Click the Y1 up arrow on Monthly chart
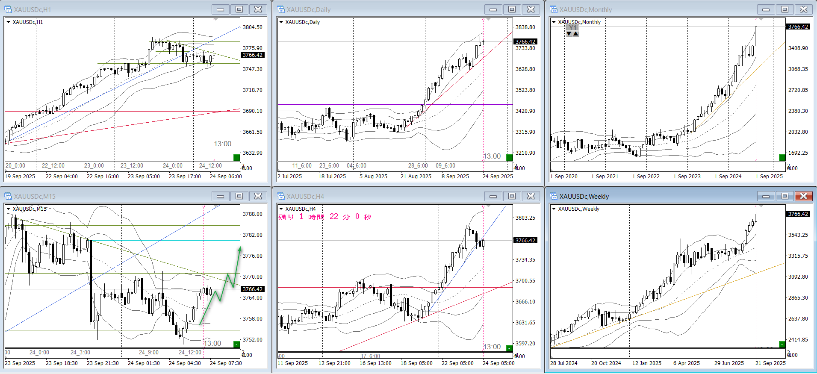Viewport: 817px width, 374px height. tap(576, 34)
